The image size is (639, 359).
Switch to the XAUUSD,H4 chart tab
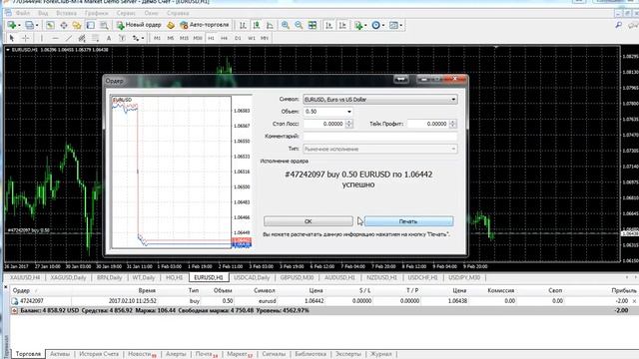(25, 277)
